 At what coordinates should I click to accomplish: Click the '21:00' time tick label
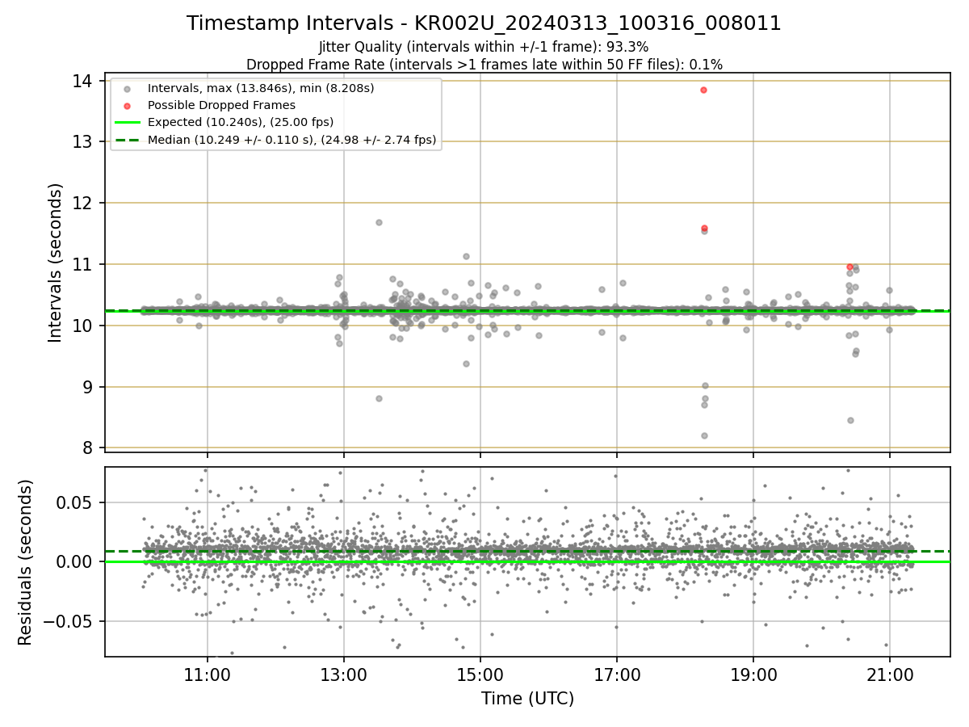pos(890,674)
